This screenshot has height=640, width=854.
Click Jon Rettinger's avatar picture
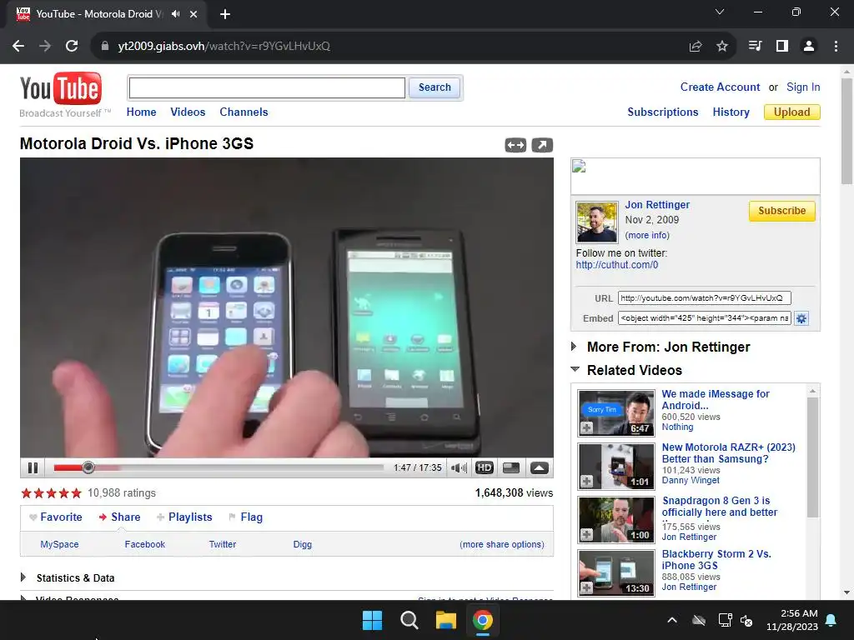click(597, 222)
